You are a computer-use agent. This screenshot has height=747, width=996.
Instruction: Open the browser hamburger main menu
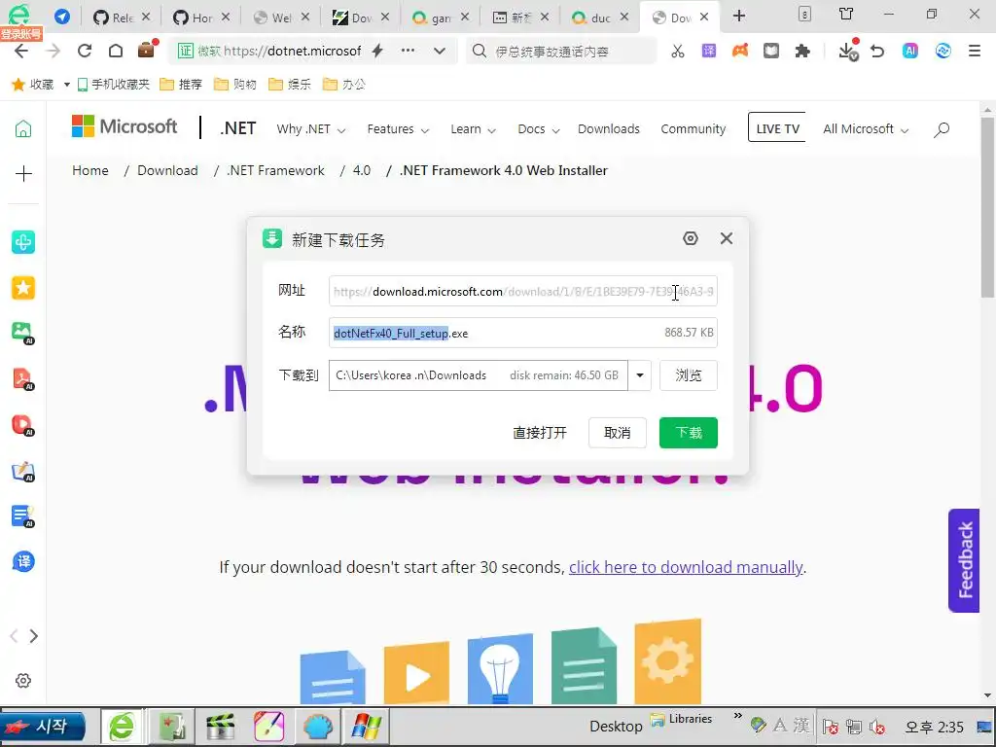(x=975, y=51)
